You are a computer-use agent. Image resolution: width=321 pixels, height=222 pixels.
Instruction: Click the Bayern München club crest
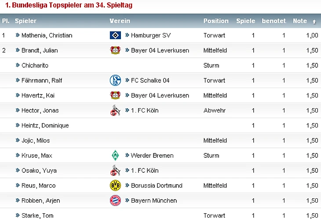pyautogui.click(x=115, y=200)
